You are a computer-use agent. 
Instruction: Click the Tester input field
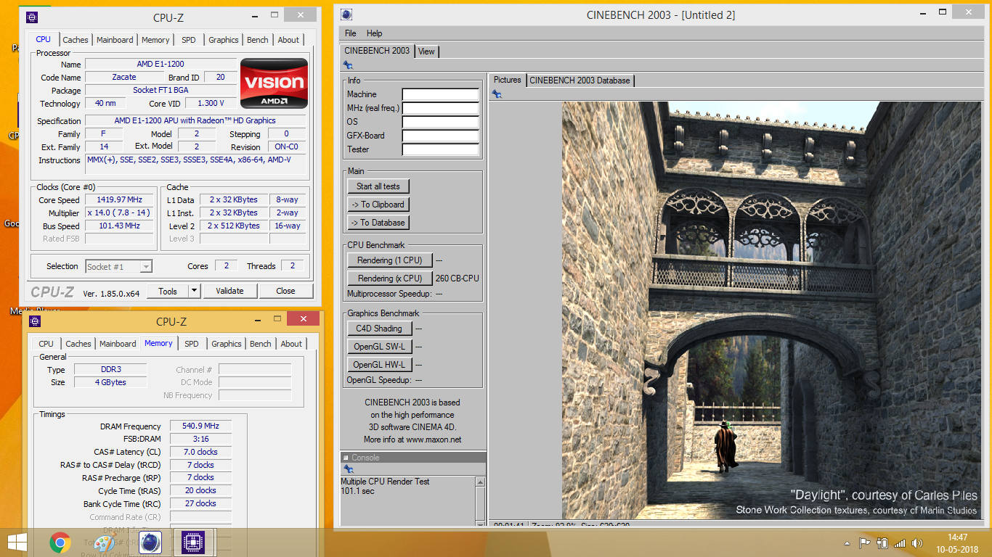coord(441,149)
